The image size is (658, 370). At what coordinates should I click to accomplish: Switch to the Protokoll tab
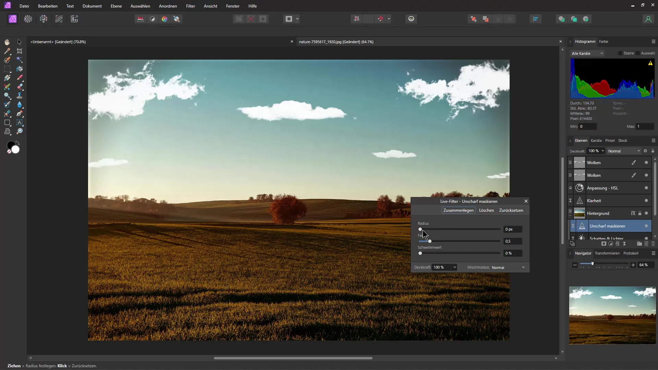pos(631,253)
